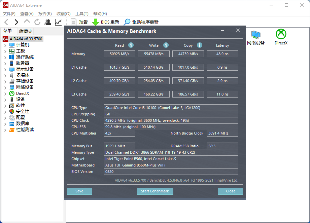310x223 pixels.
Task: Click the Read column info badge
Action: (x=131, y=45)
